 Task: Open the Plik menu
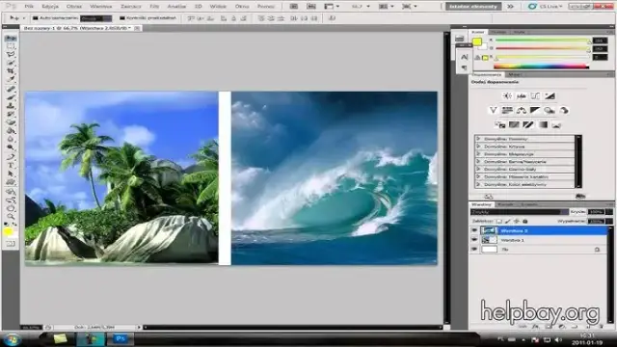(x=29, y=7)
